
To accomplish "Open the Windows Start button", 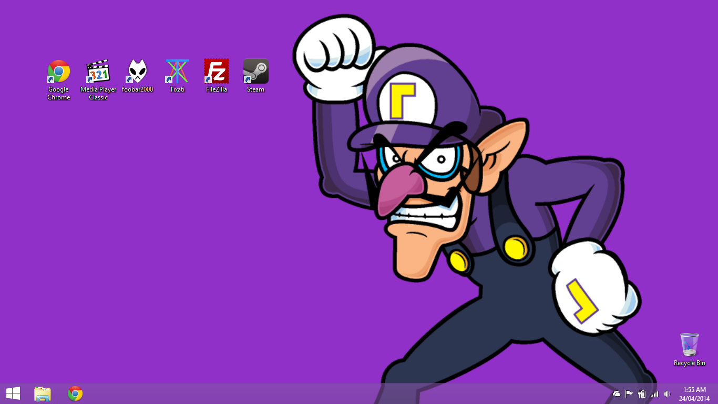I will (13, 393).
